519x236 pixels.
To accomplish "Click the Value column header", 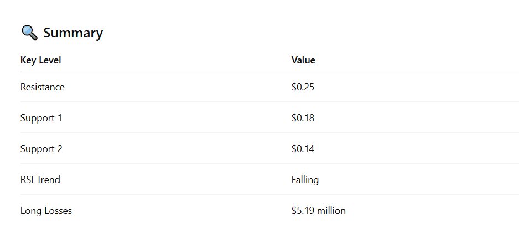I will [303, 60].
